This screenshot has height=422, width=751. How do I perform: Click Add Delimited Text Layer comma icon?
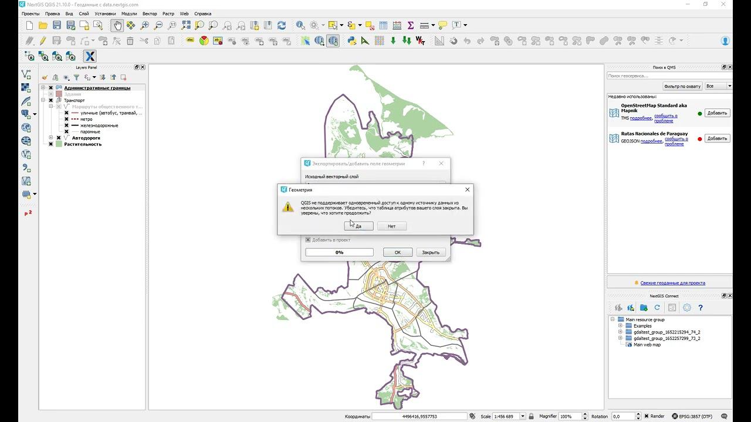[x=26, y=168]
